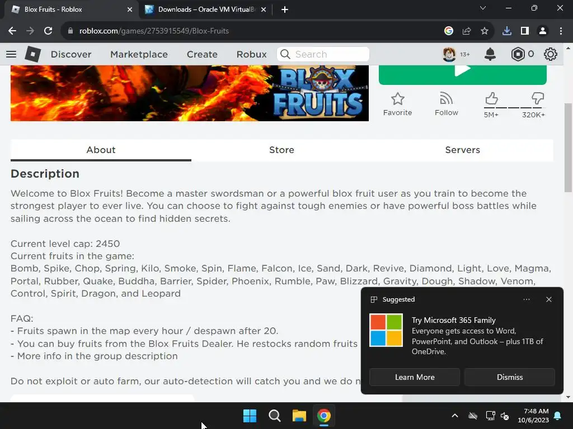This screenshot has height=429, width=573.
Task: Open Roblox notifications bell
Action: pyautogui.click(x=490, y=54)
